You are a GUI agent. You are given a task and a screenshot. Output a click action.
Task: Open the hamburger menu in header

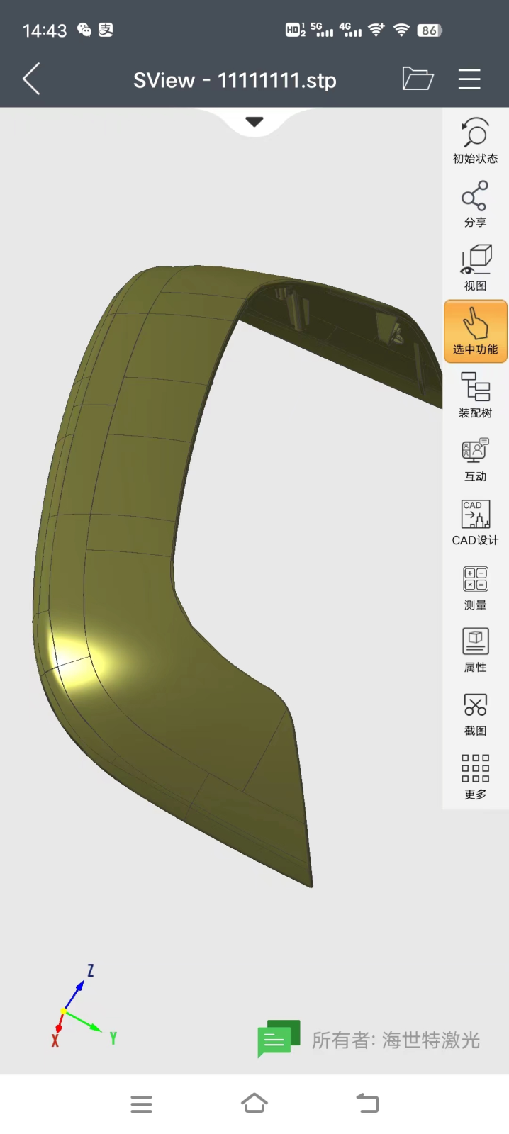pyautogui.click(x=469, y=79)
